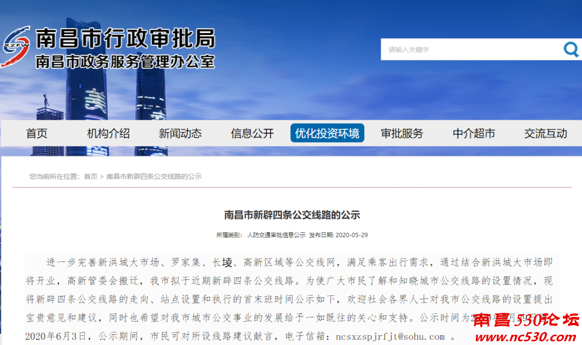Image resolution: width=582 pixels, height=345 pixels.
Task: Open the 交流互动 navigation item
Action: pyautogui.click(x=545, y=133)
